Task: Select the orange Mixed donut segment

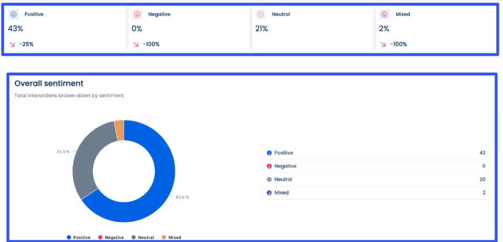Action: tap(119, 130)
